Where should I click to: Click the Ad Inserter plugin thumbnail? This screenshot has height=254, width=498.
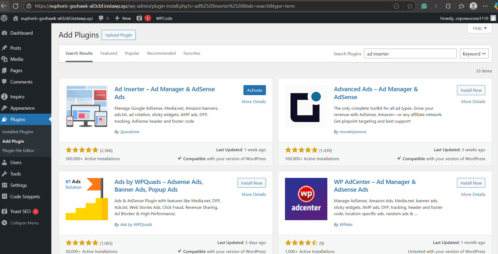(87, 106)
